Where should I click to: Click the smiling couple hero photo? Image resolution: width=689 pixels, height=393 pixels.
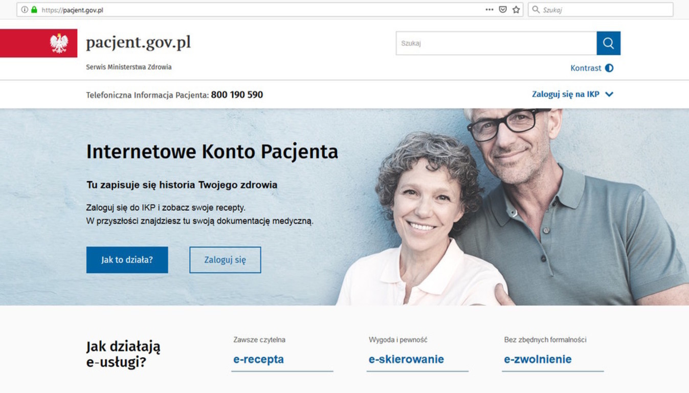tap(512, 207)
